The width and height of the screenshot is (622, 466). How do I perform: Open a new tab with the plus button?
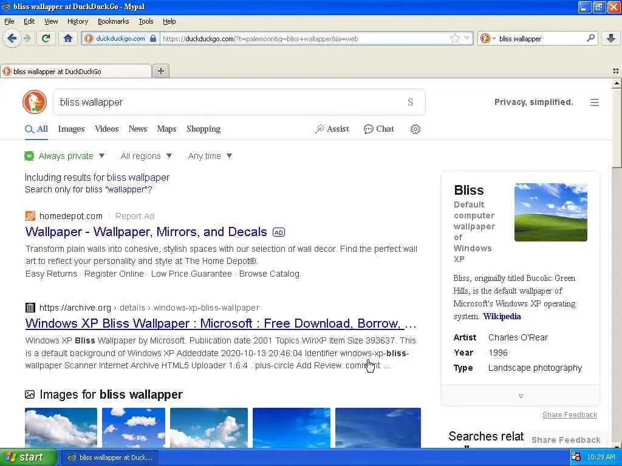click(160, 71)
